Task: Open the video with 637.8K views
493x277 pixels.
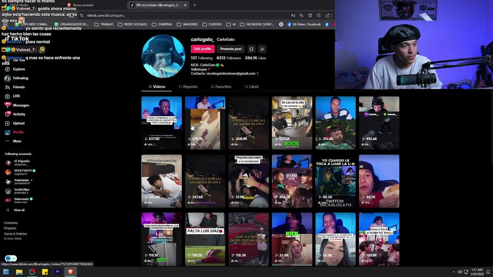Action: (161, 123)
